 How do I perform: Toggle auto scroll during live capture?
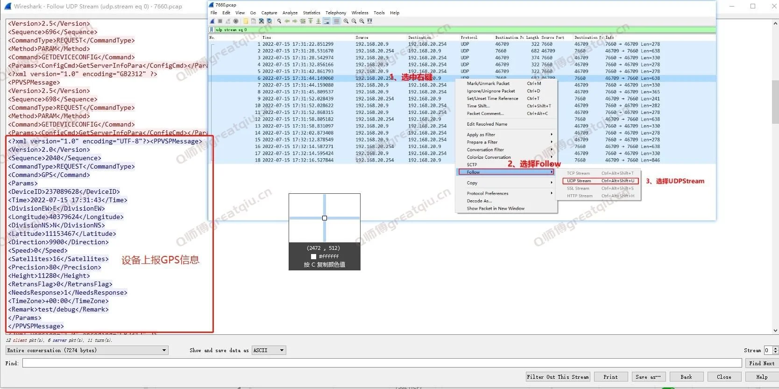click(x=326, y=21)
